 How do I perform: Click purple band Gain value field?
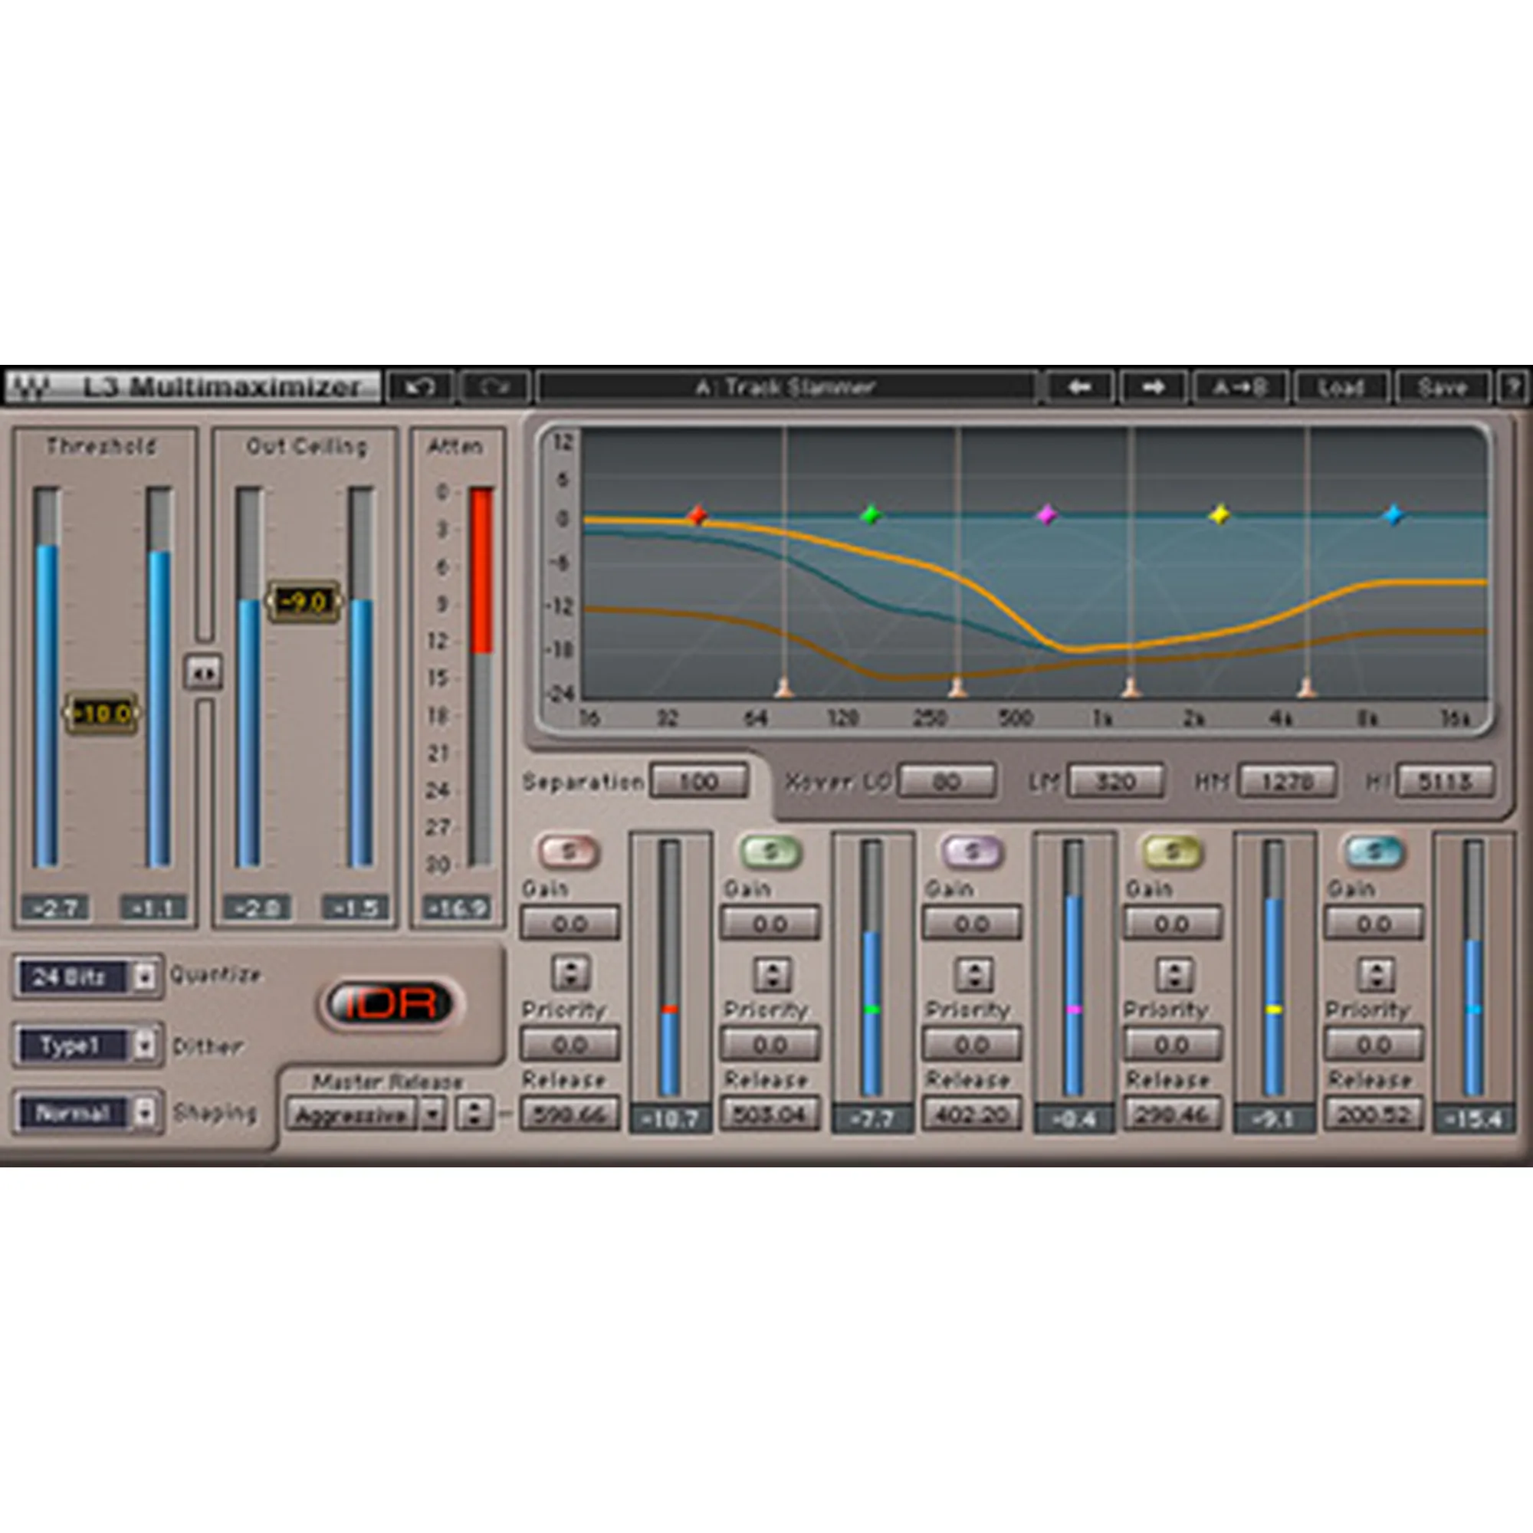(972, 924)
